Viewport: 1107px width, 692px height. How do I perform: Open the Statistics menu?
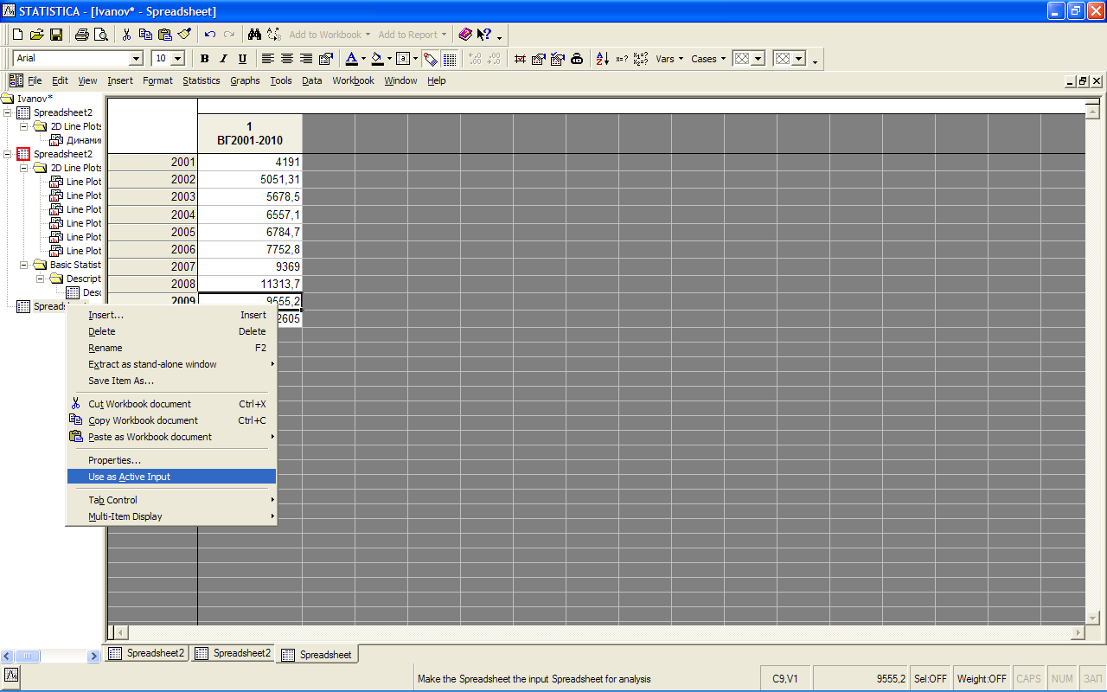point(201,80)
